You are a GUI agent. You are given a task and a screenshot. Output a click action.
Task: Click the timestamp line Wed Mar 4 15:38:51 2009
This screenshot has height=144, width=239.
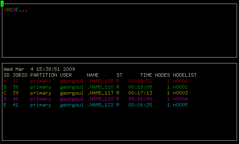click(x=39, y=69)
